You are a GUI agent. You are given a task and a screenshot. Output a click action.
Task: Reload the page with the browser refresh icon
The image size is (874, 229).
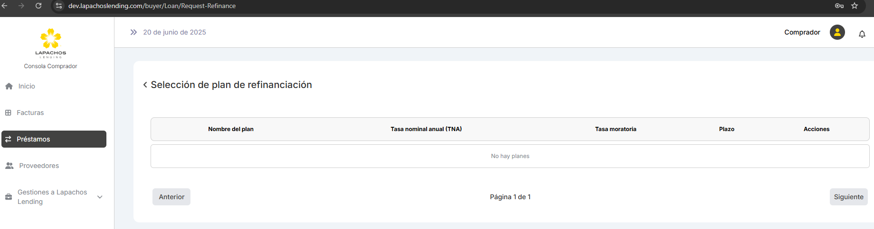[x=38, y=6]
